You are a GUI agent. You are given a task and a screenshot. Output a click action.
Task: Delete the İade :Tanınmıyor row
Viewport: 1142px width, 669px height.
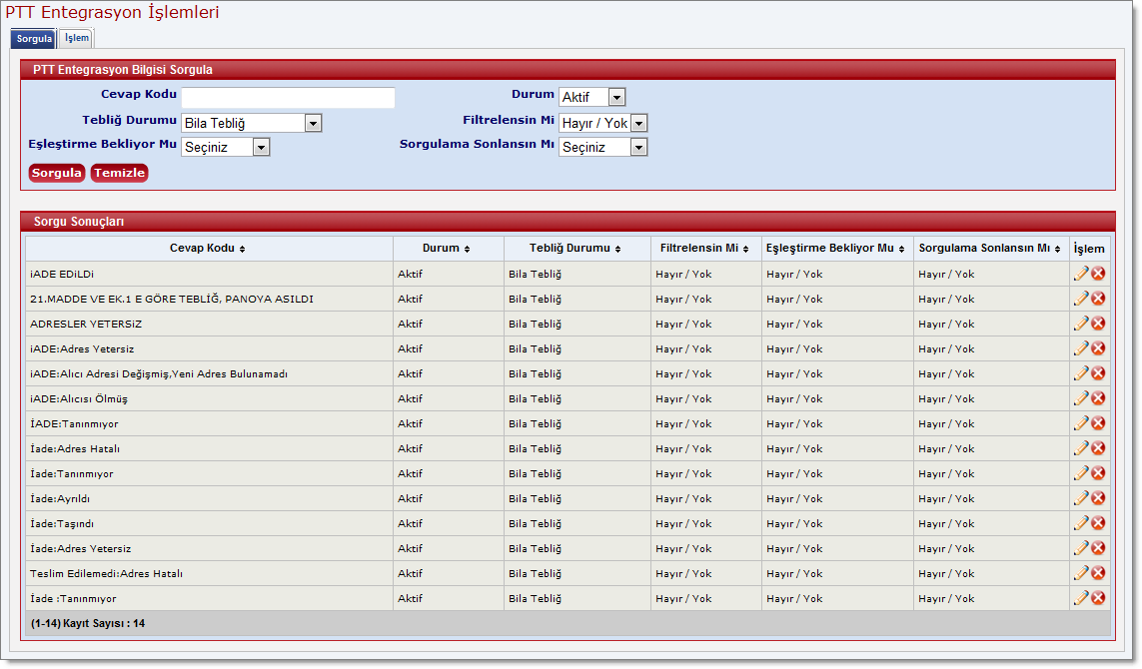[x=1098, y=598]
